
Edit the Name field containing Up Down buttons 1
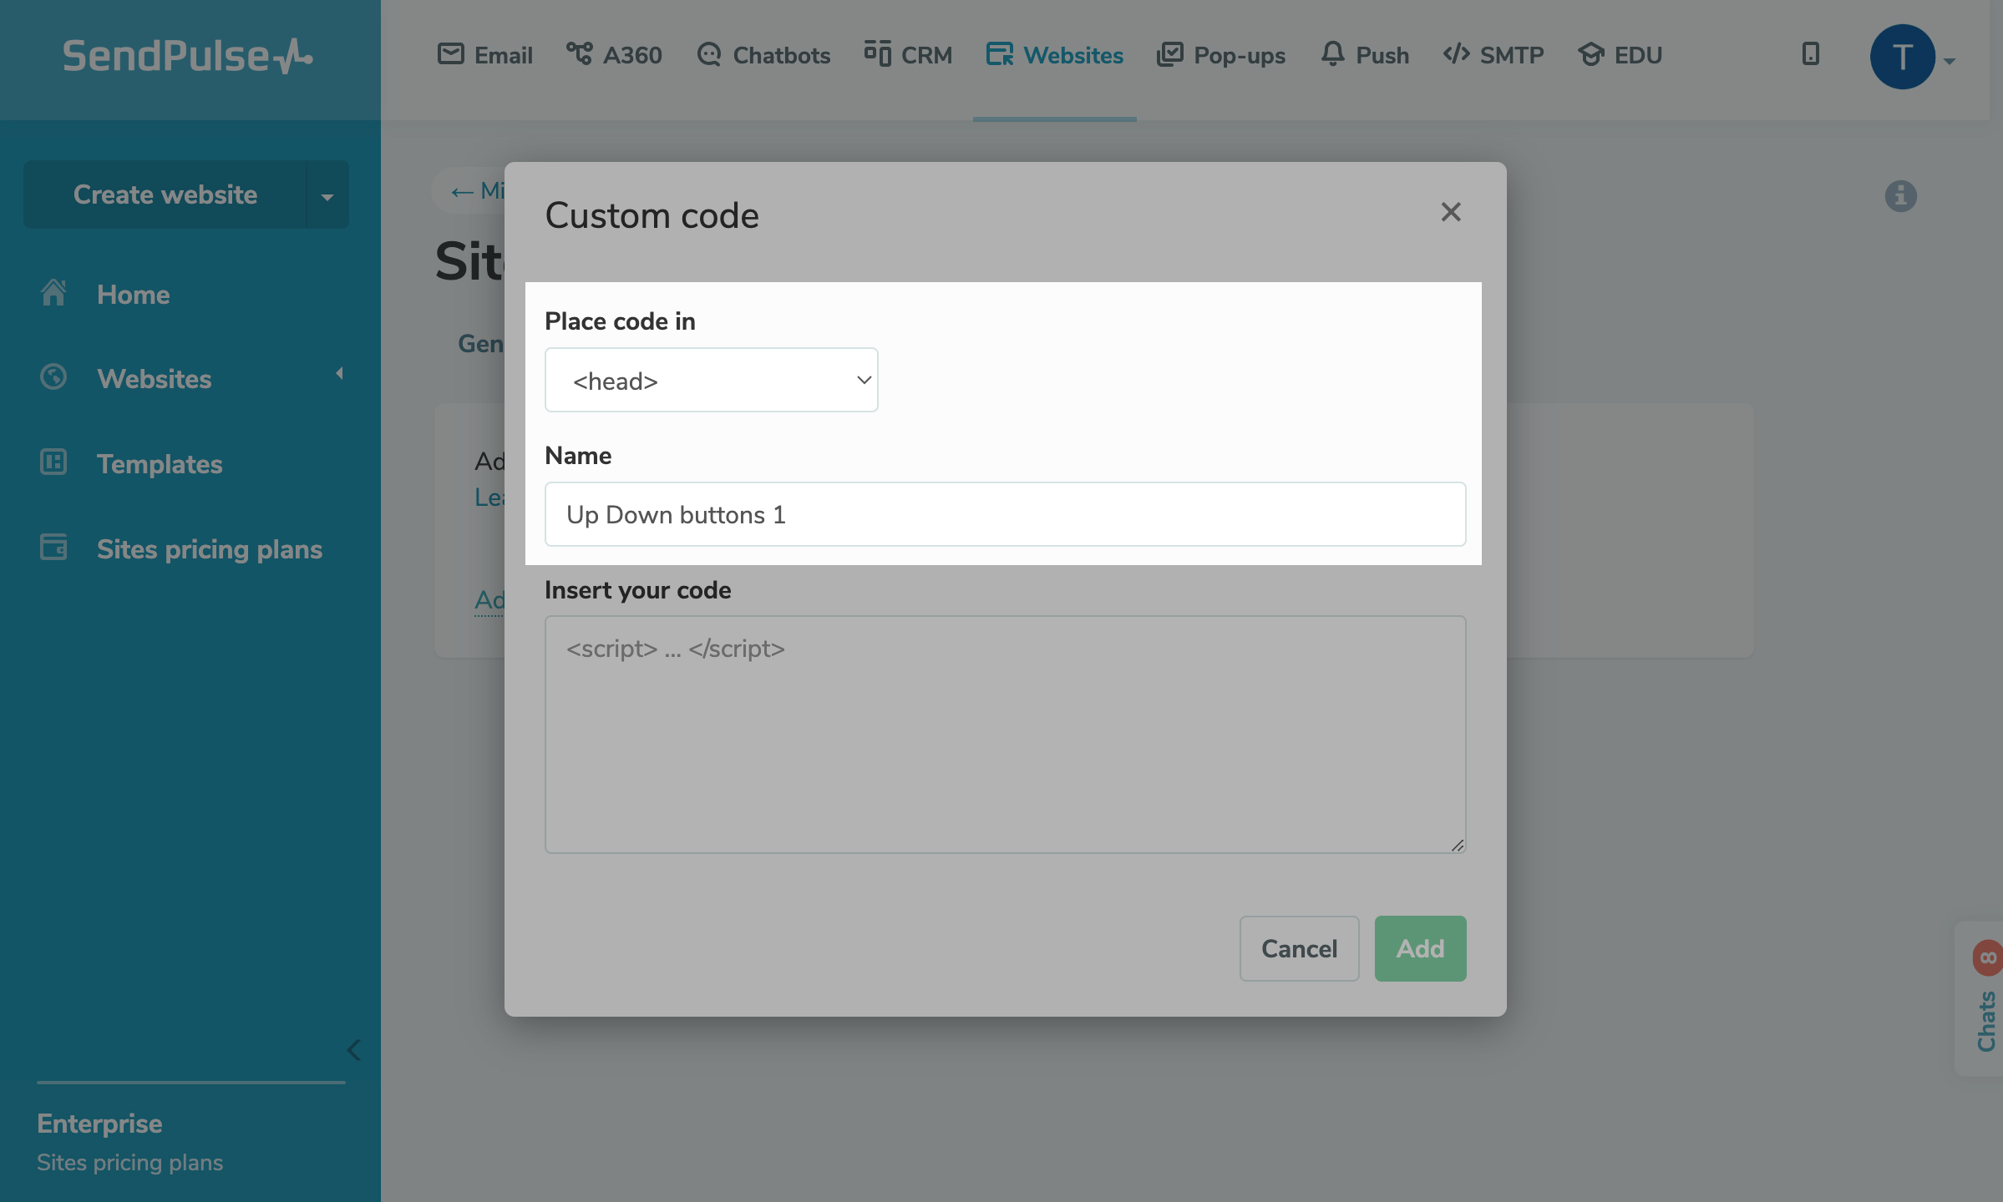[x=1004, y=514]
